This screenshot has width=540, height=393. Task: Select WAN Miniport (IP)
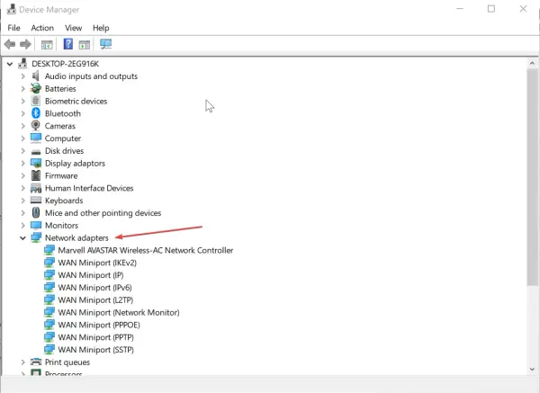[91, 275]
